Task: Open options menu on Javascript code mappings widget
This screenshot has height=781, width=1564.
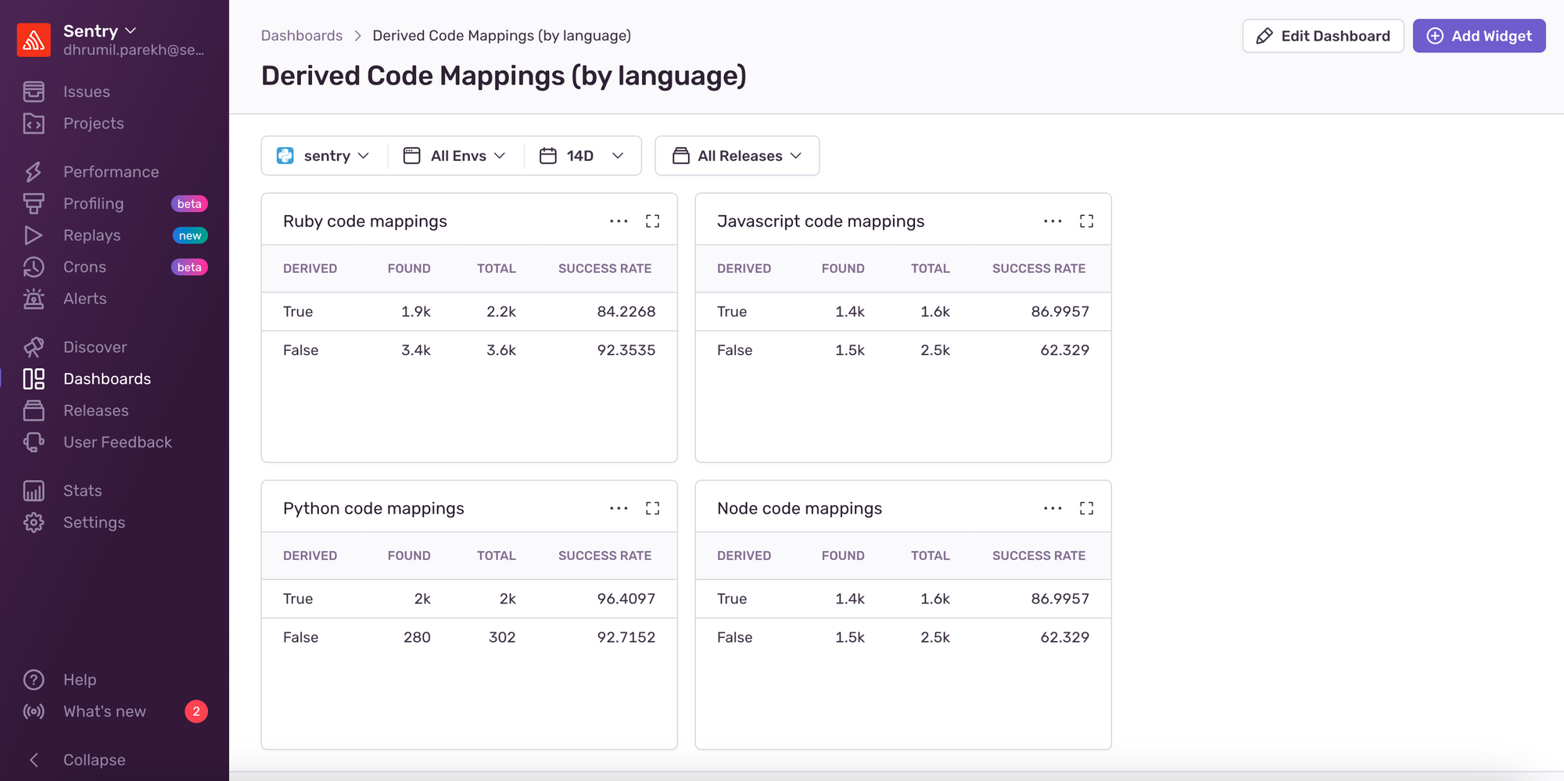Action: click(1052, 220)
